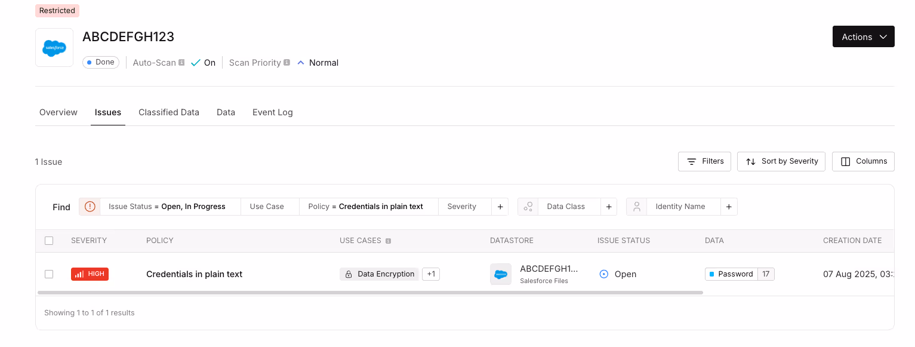Screen dimensions: 915x347
Task: Open the Severity filter
Action: coord(465,207)
